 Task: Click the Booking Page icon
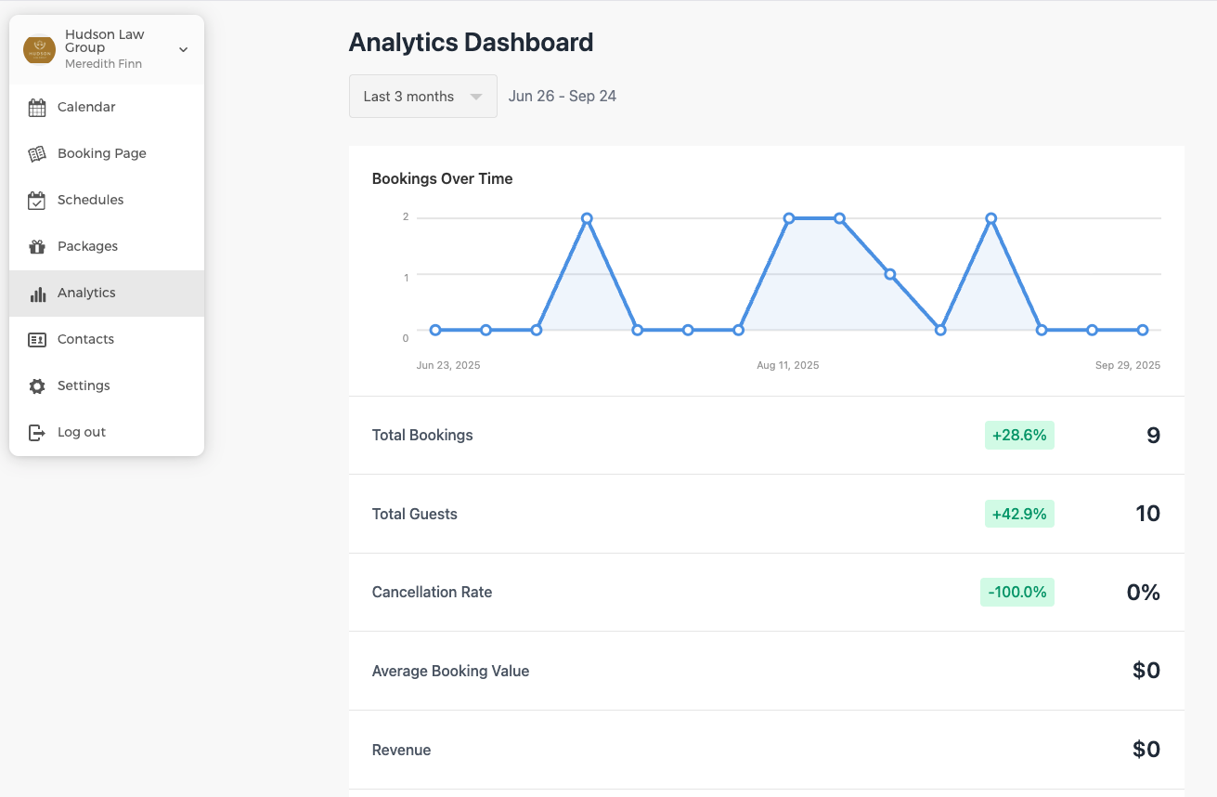click(37, 154)
